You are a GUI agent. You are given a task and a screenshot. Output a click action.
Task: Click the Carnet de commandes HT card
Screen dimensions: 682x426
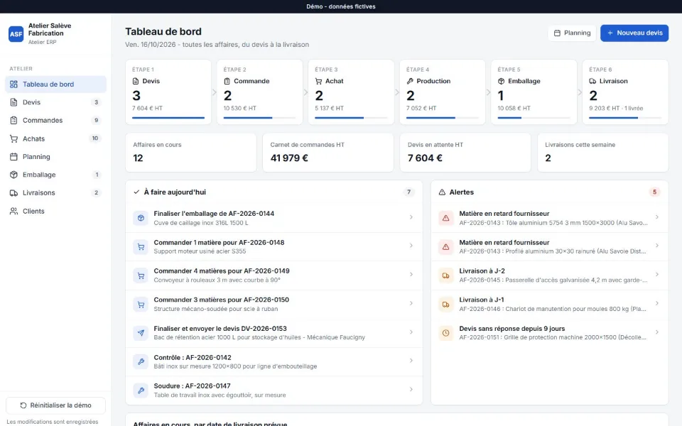pos(328,153)
